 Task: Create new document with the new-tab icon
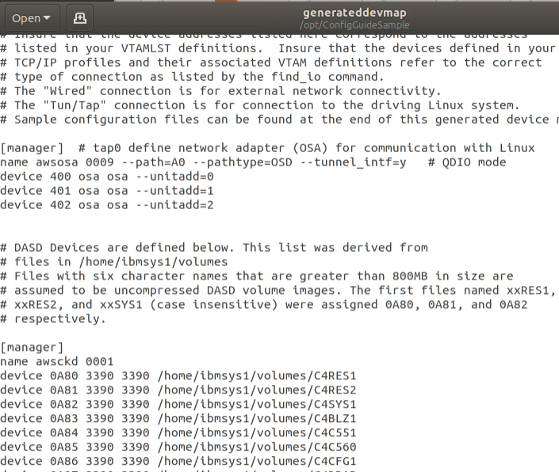(x=79, y=17)
